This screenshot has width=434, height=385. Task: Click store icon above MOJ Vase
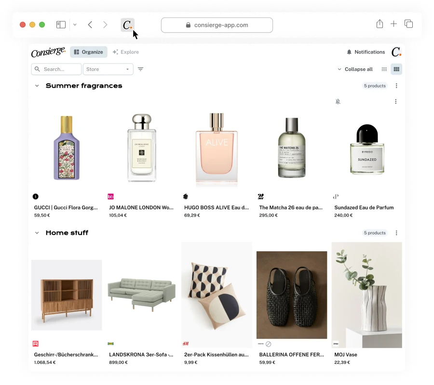tap(336, 344)
